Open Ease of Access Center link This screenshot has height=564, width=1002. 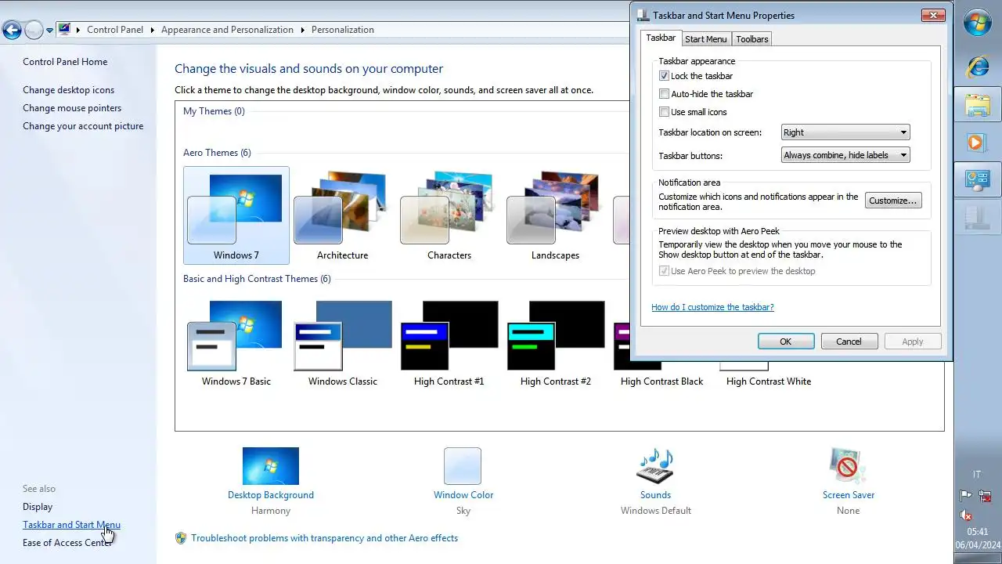[x=67, y=543]
